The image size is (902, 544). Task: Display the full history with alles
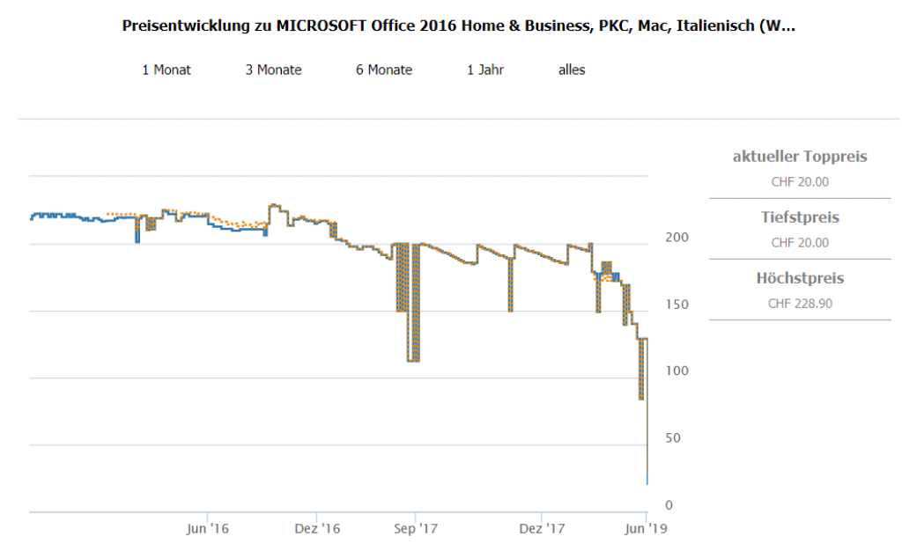(x=572, y=70)
